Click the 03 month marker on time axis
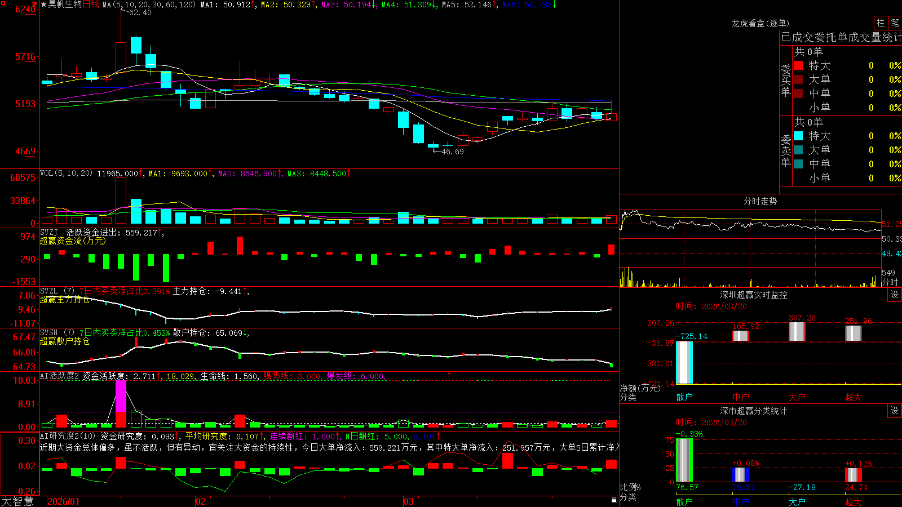902x507 pixels. click(x=409, y=501)
